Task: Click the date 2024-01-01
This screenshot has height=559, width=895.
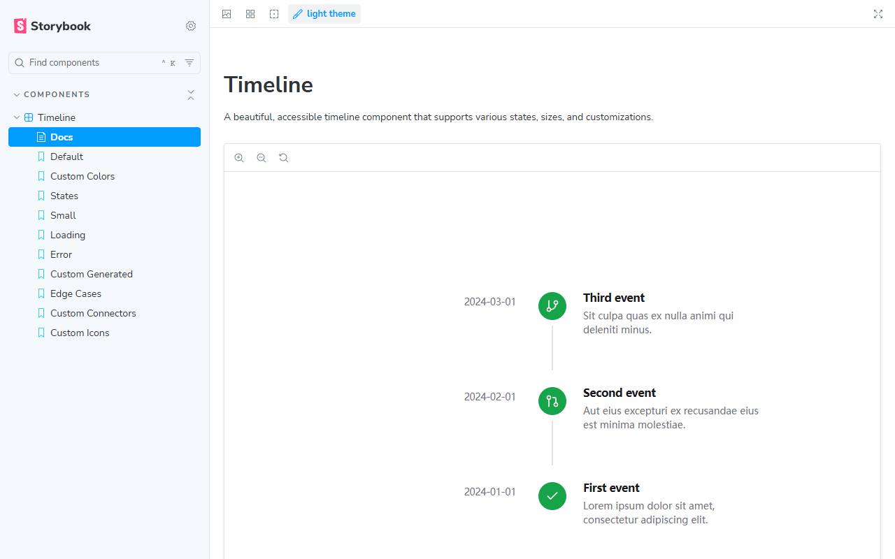Action: 490,492
